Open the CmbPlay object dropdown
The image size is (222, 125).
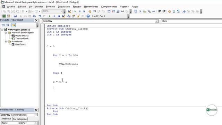[x=157, y=21]
